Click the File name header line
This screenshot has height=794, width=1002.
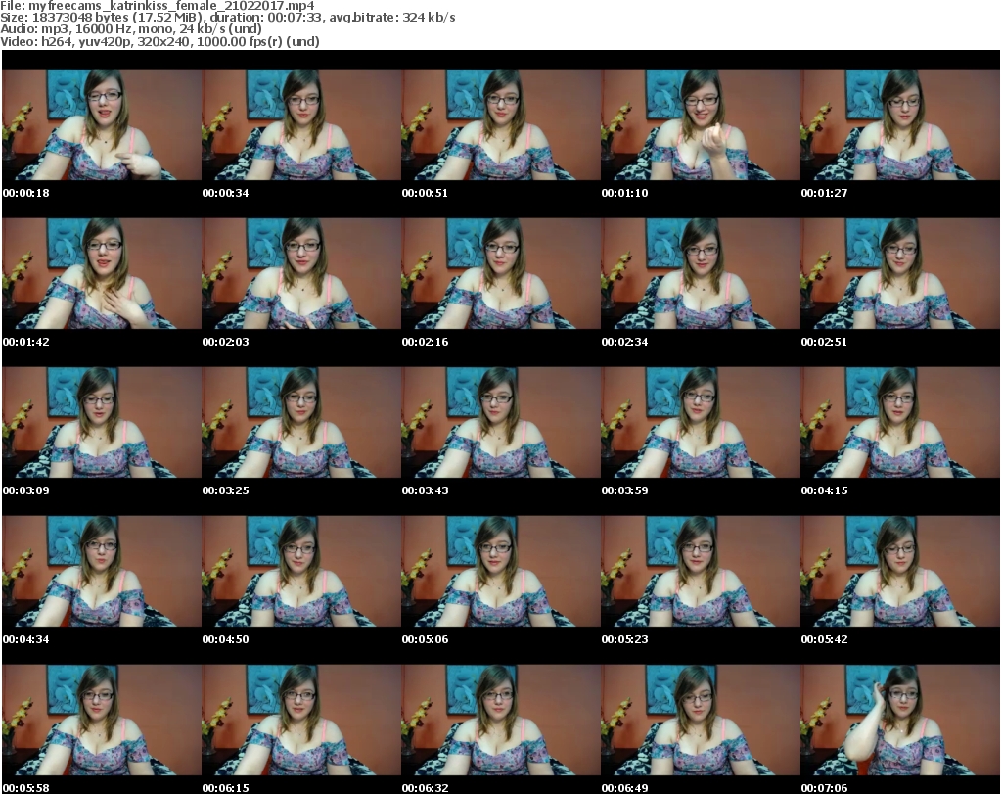158,6
